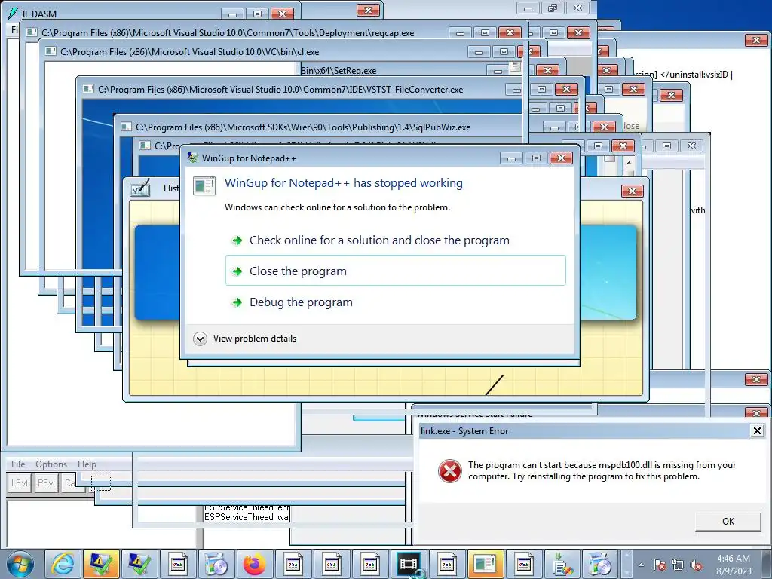Click the VSTST-FileConverter.exe title bar icon
The width and height of the screenshot is (772, 579).
tap(88, 89)
